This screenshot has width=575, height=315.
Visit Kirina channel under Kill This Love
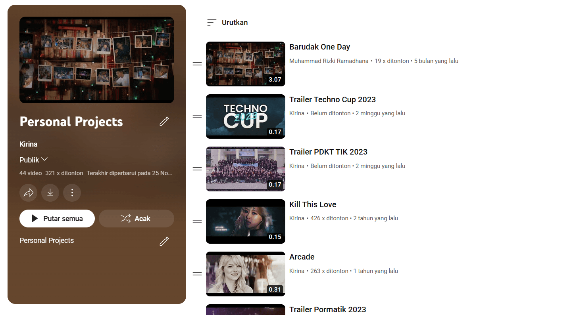coord(297,218)
